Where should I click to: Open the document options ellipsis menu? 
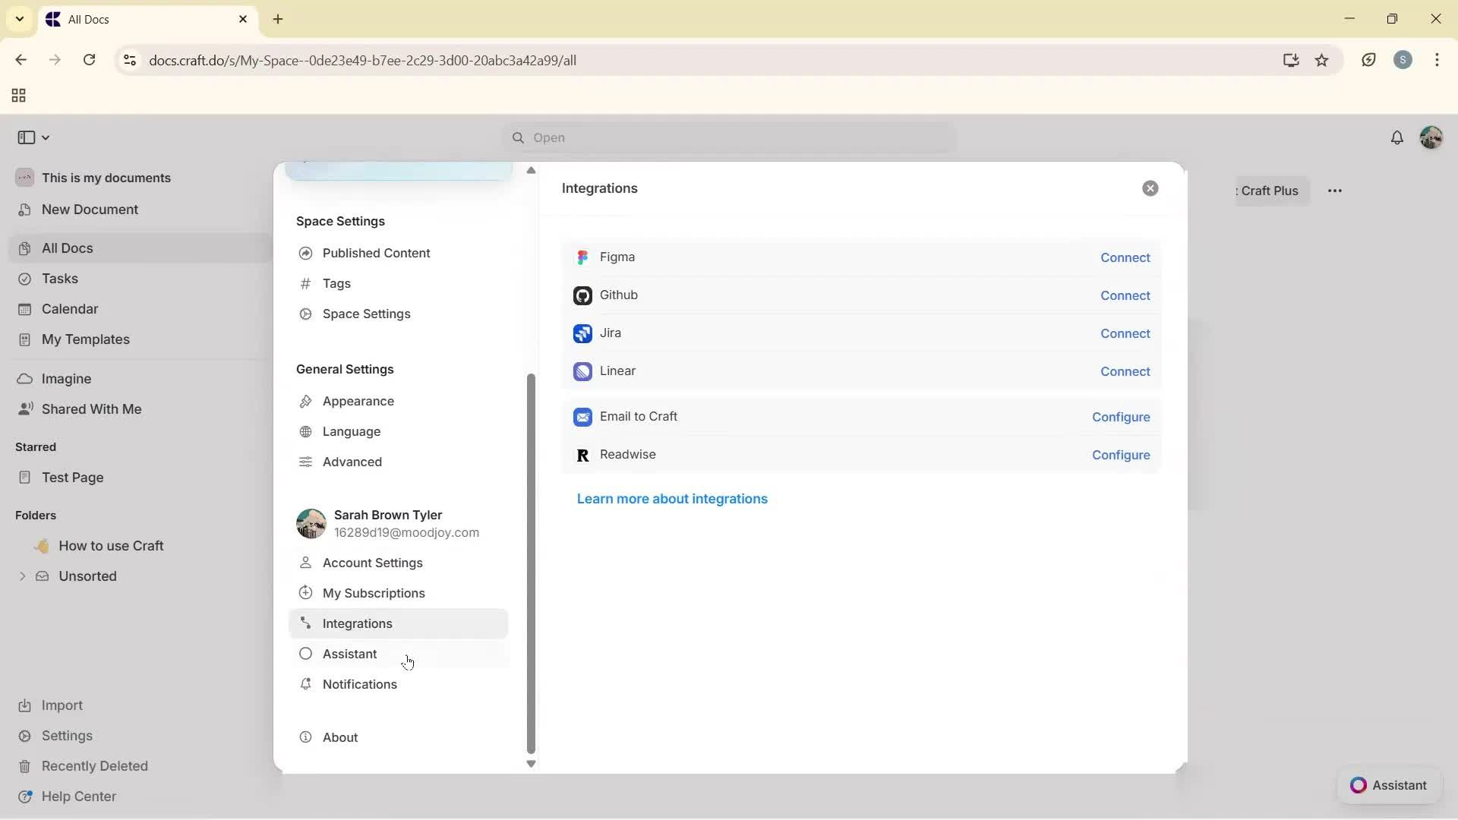coord(1335,191)
